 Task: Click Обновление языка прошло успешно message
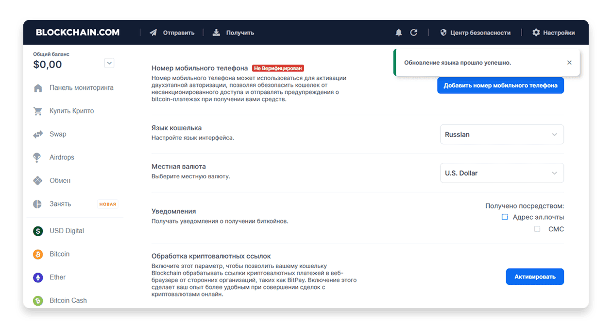(458, 63)
